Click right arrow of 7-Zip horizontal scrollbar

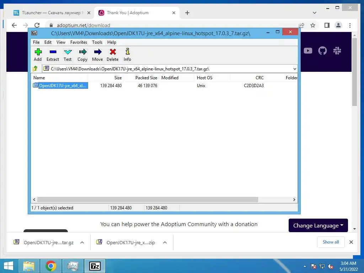[294, 200]
